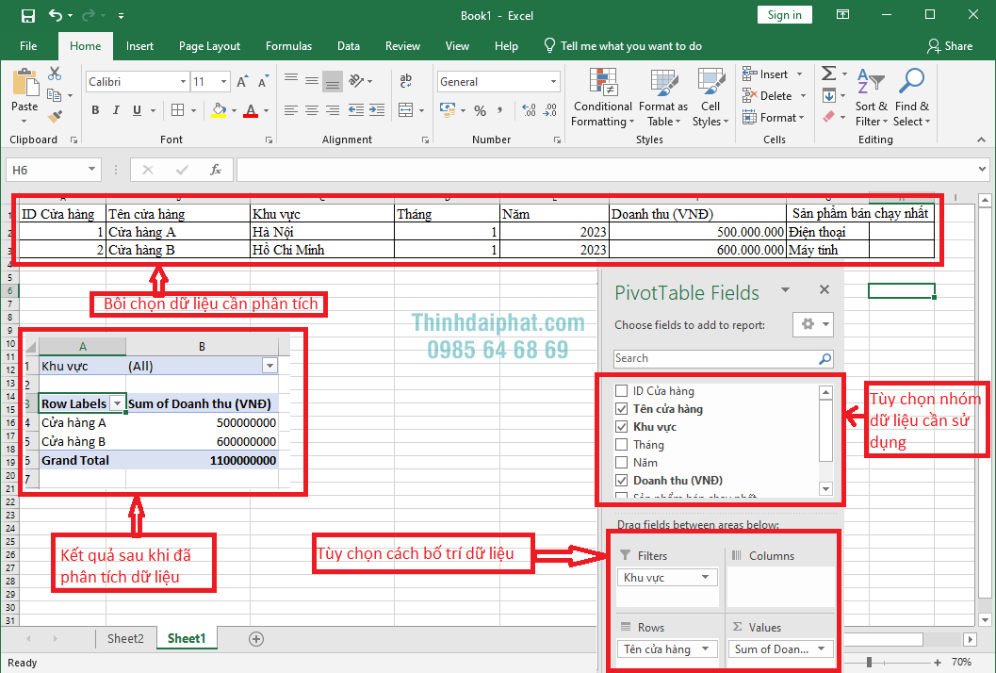Open the font size dropdown
This screenshot has height=673, width=996.
point(223,81)
